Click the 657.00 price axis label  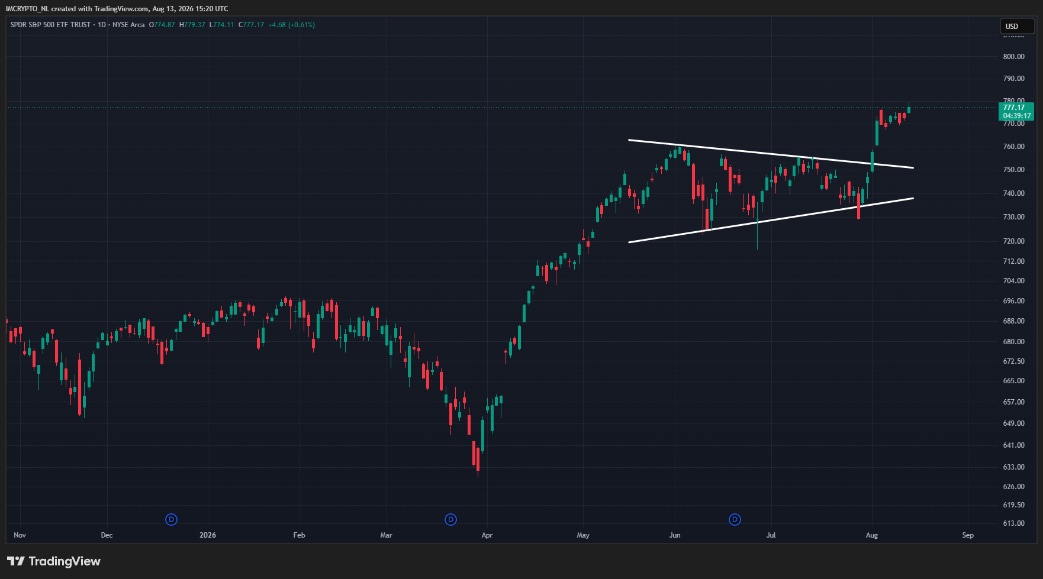point(1014,402)
